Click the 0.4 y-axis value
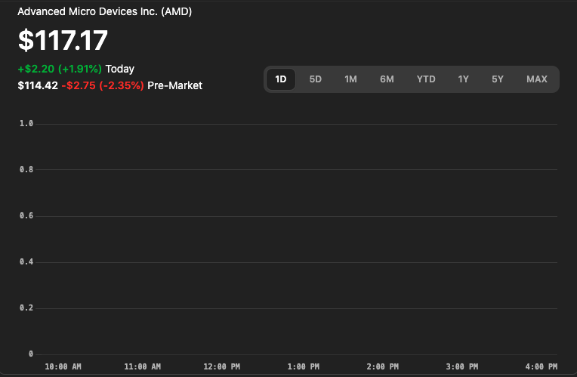The width and height of the screenshot is (577, 377). [26, 261]
